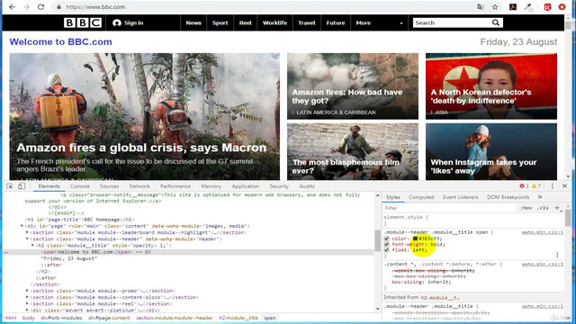Open the News link in BBC navigation
This screenshot has width=576, height=324.
193,22
